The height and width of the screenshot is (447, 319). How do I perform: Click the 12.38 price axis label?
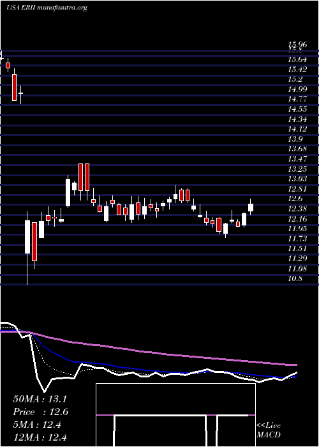tap(298, 209)
